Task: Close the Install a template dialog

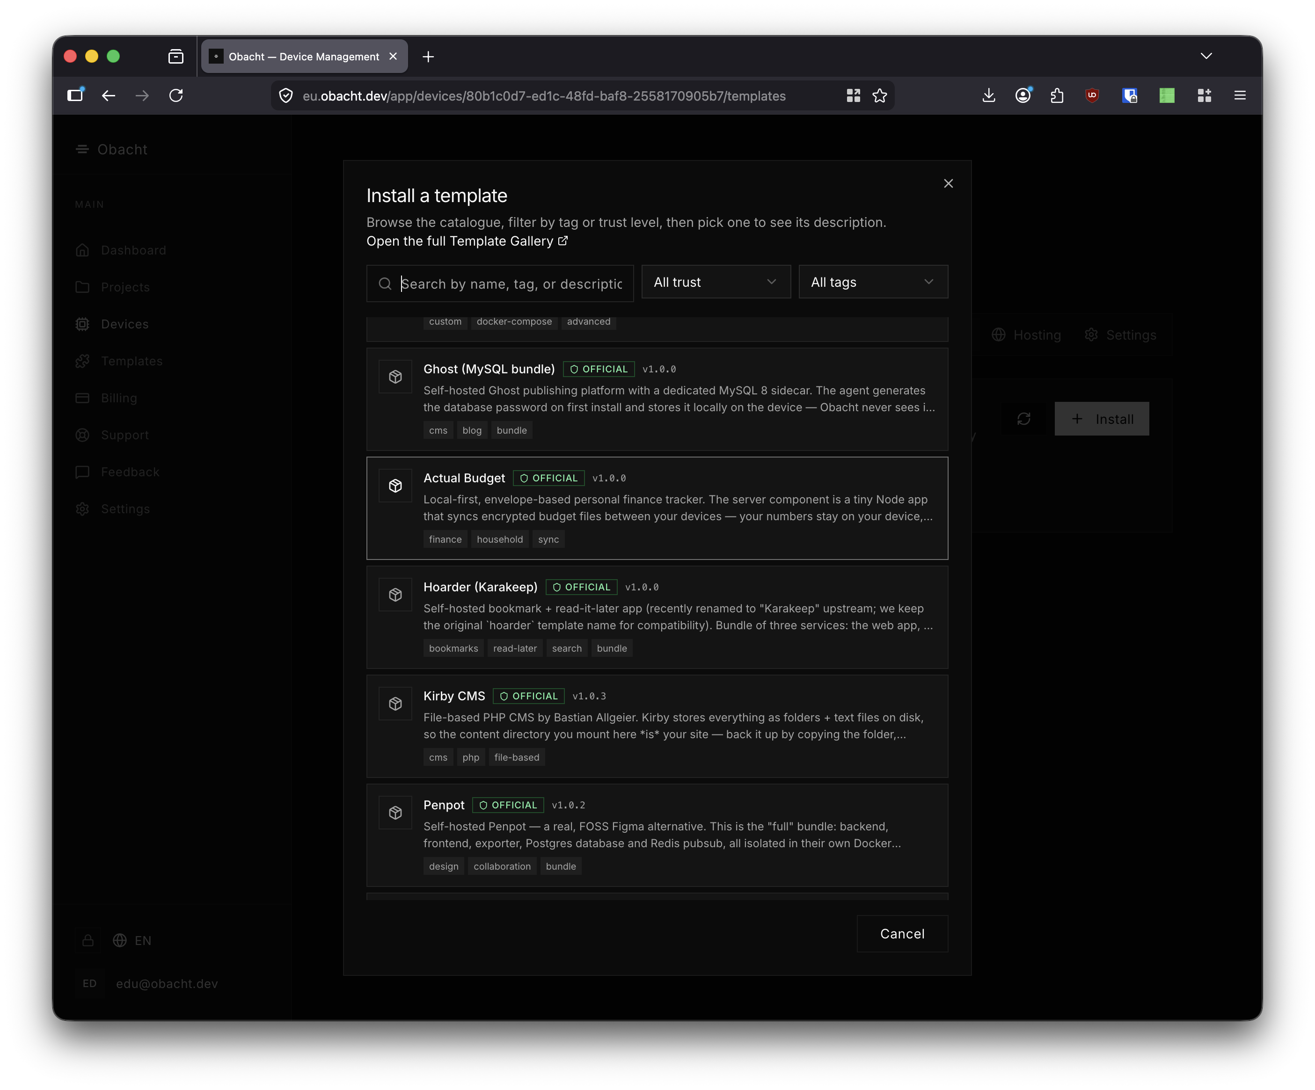Action: pos(948,183)
